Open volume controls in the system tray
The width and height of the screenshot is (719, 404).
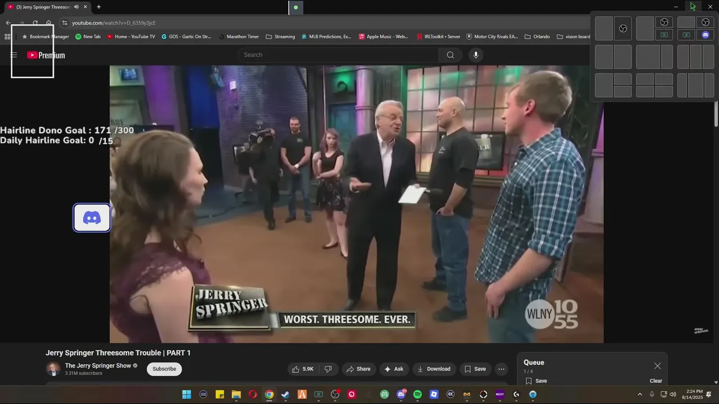coord(673,394)
